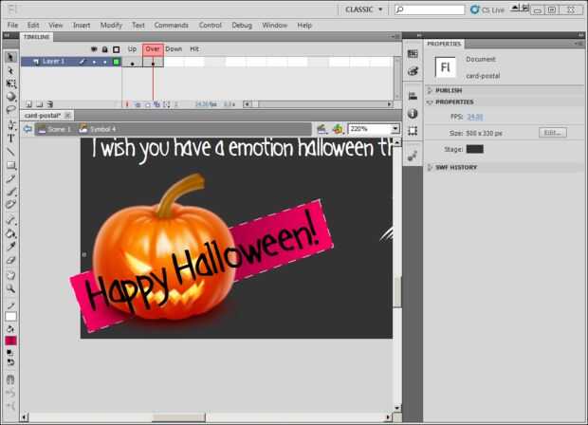This screenshot has height=425, width=588.
Task: Open the Color panel icon
Action: pyautogui.click(x=413, y=71)
